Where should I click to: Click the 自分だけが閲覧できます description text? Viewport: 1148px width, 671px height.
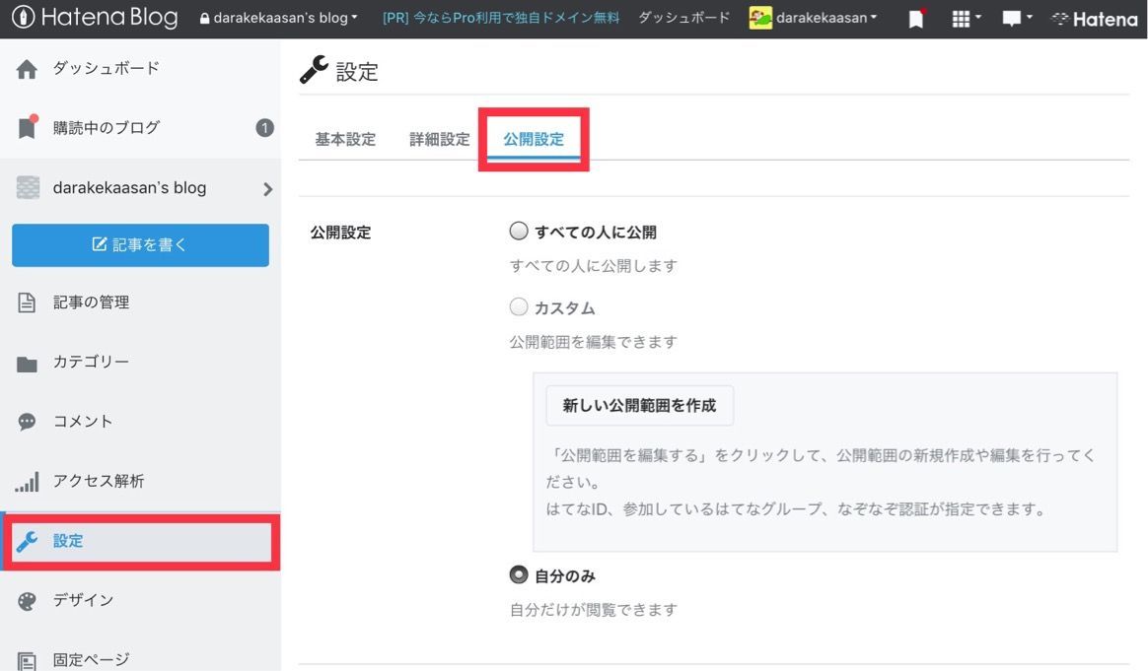593,610
